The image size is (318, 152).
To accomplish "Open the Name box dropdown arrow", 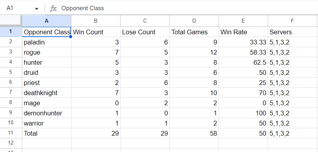I will pyautogui.click(x=37, y=9).
